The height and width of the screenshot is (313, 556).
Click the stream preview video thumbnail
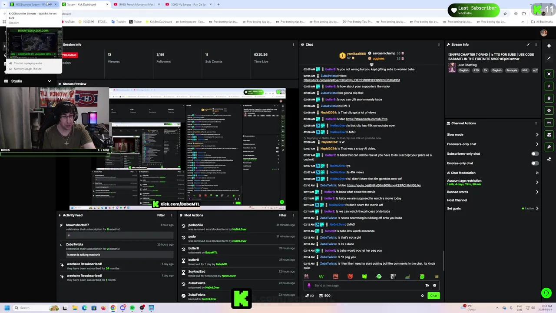point(178,149)
